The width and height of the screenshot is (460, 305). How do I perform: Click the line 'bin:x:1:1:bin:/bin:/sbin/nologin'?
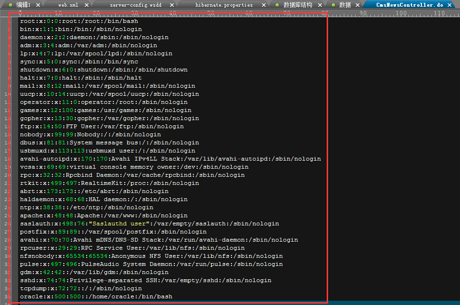80,30
